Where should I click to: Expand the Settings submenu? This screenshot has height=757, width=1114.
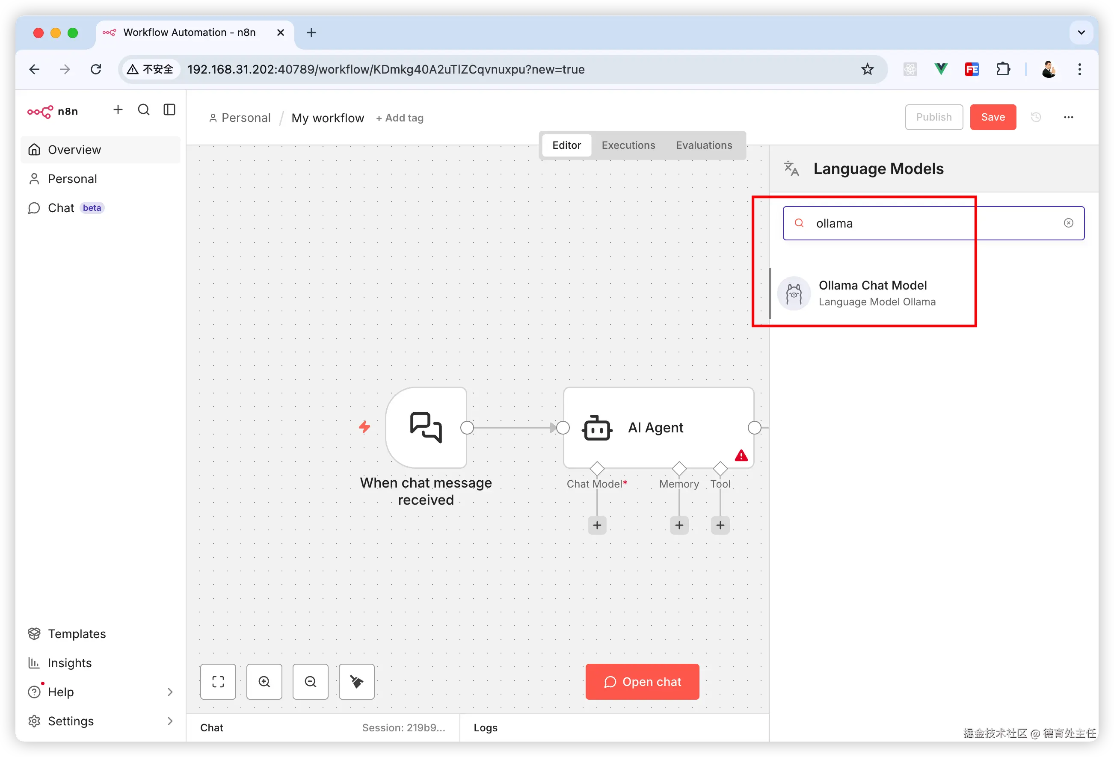coord(170,721)
